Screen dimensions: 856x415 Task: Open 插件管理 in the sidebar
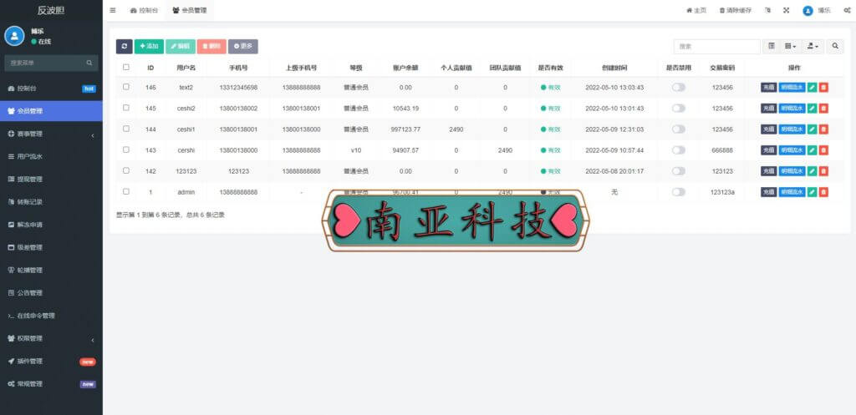(51, 361)
